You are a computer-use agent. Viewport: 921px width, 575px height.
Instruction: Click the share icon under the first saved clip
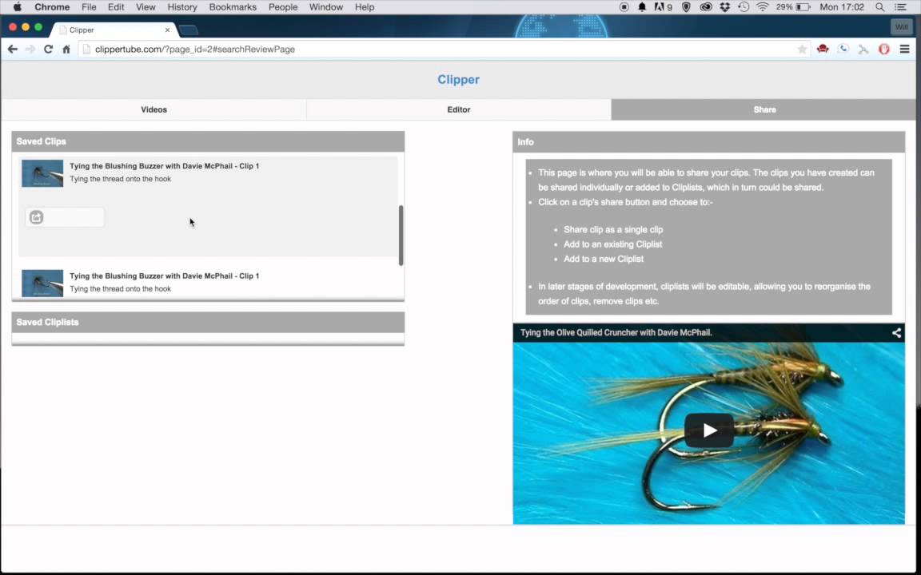coord(37,218)
